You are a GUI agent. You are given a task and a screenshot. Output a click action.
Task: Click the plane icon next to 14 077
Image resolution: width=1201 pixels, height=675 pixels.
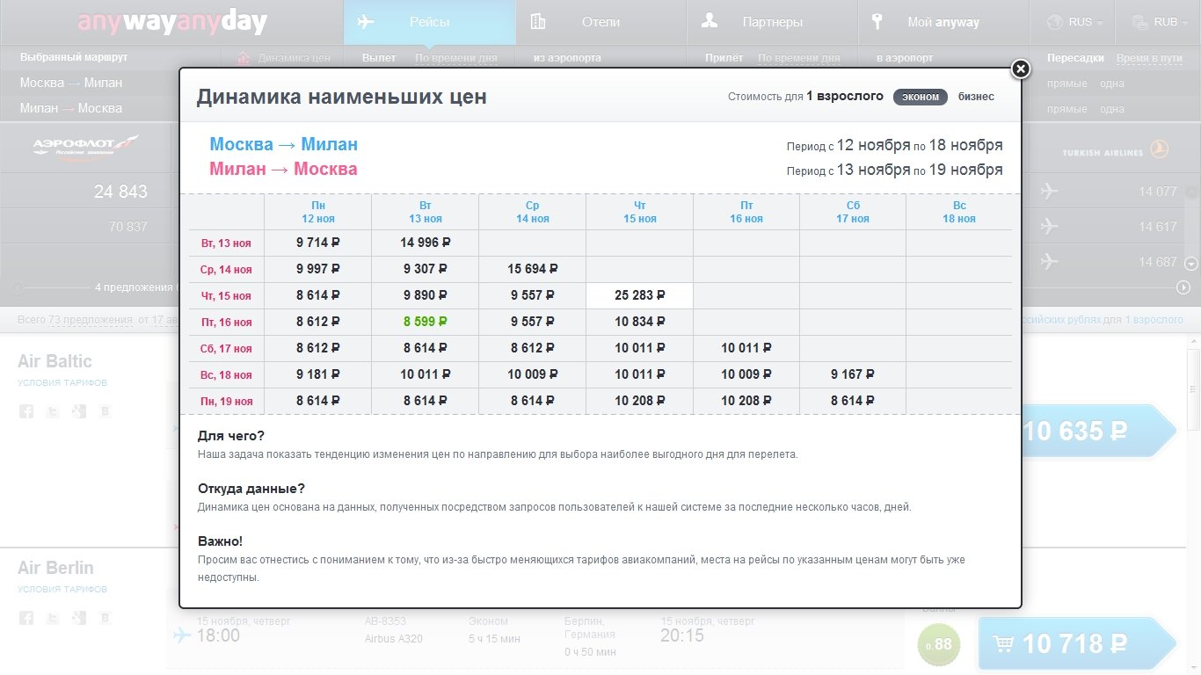tap(1048, 192)
